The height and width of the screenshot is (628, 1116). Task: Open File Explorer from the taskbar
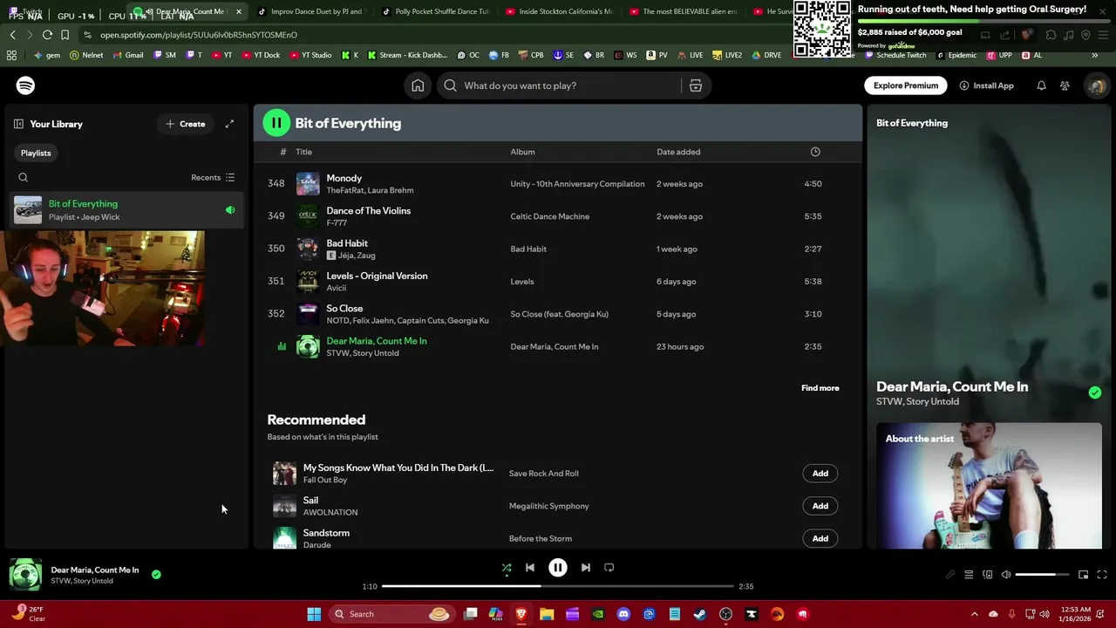point(547,614)
